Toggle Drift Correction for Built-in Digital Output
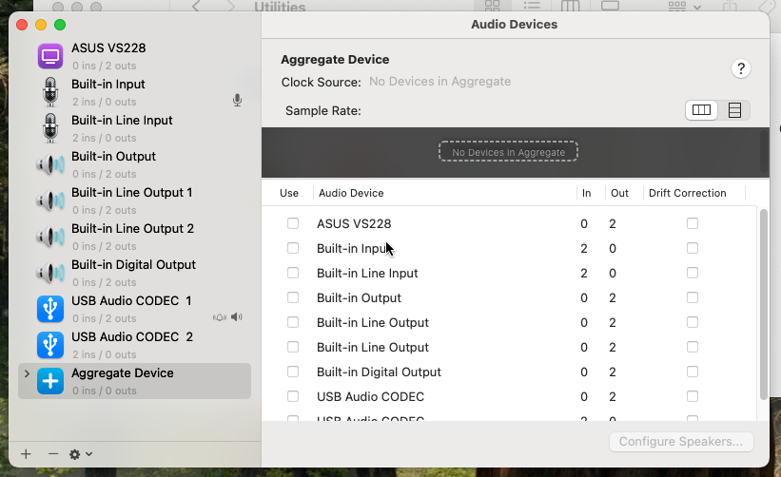This screenshot has width=781, height=477. click(693, 372)
